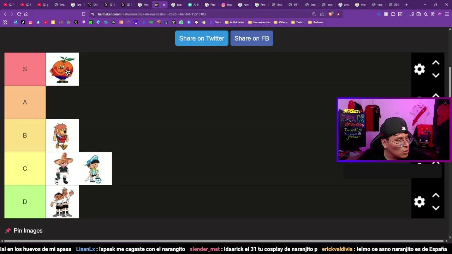Viewport: 452px width, 254px height.
Task: Open Twitch bookmark icon
Action: coord(83,22)
